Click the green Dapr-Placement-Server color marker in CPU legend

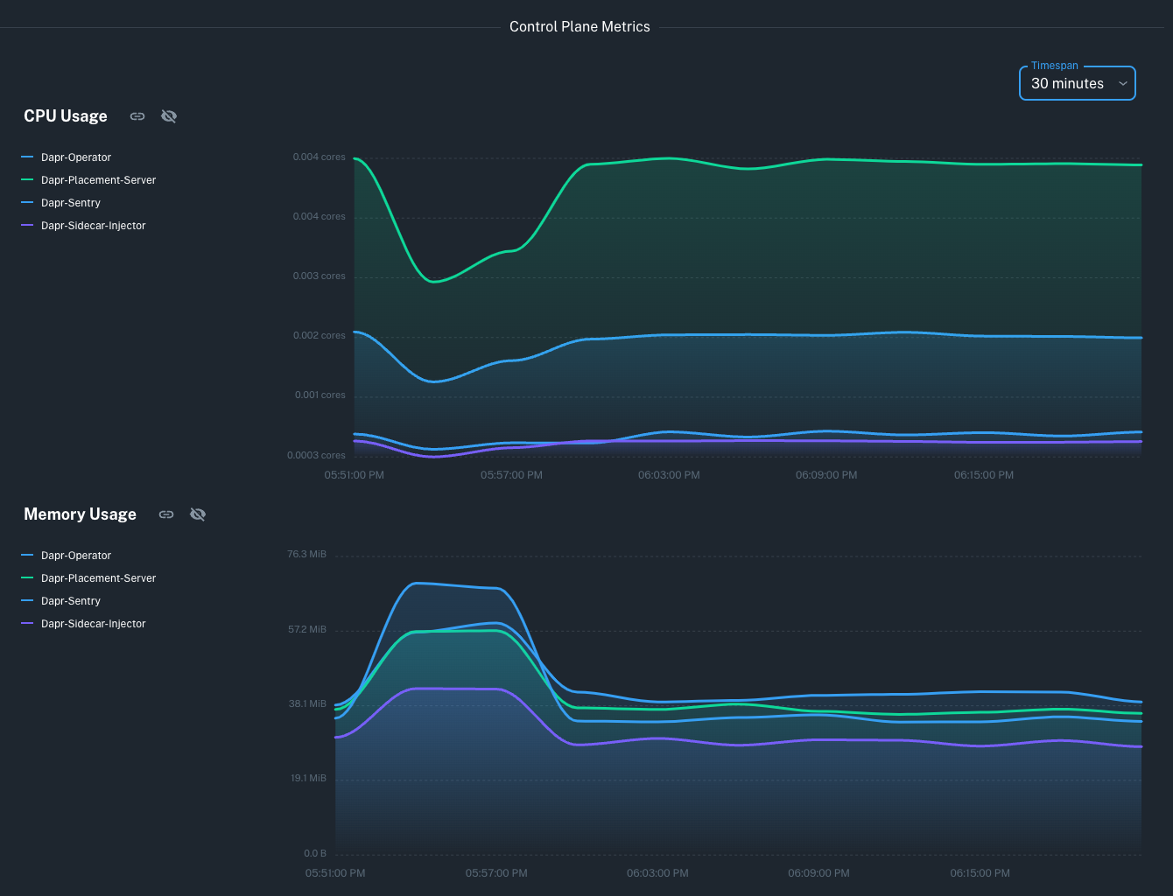point(27,180)
